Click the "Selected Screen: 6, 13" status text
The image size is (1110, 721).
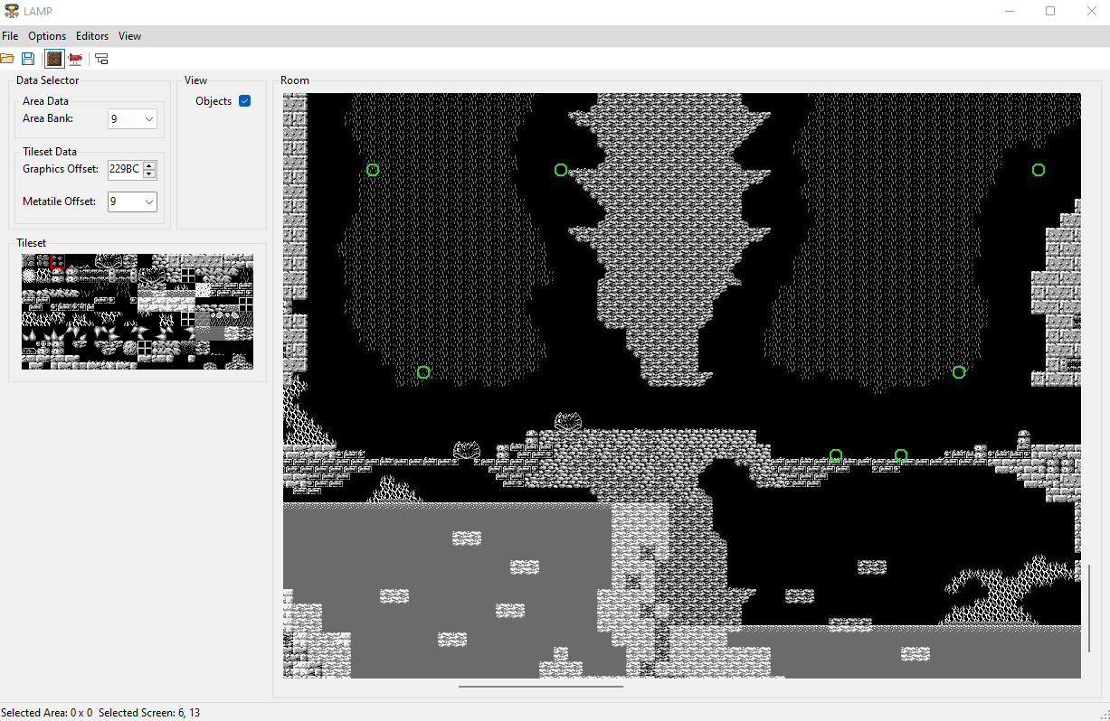[149, 713]
